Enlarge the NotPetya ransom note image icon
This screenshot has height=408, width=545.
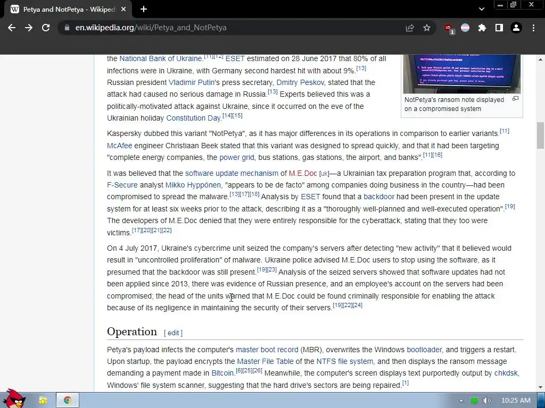point(515,99)
